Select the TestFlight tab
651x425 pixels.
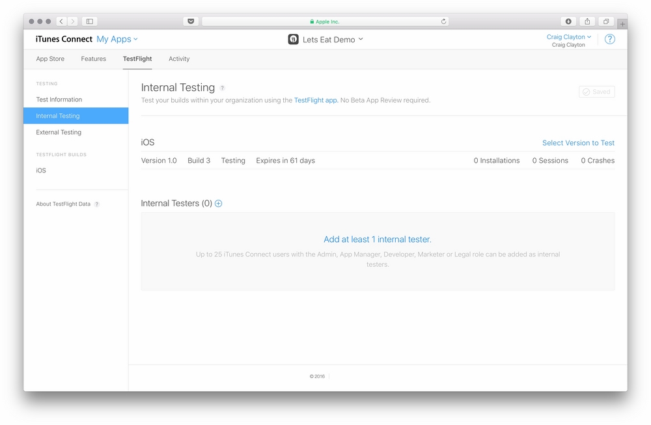pos(137,59)
